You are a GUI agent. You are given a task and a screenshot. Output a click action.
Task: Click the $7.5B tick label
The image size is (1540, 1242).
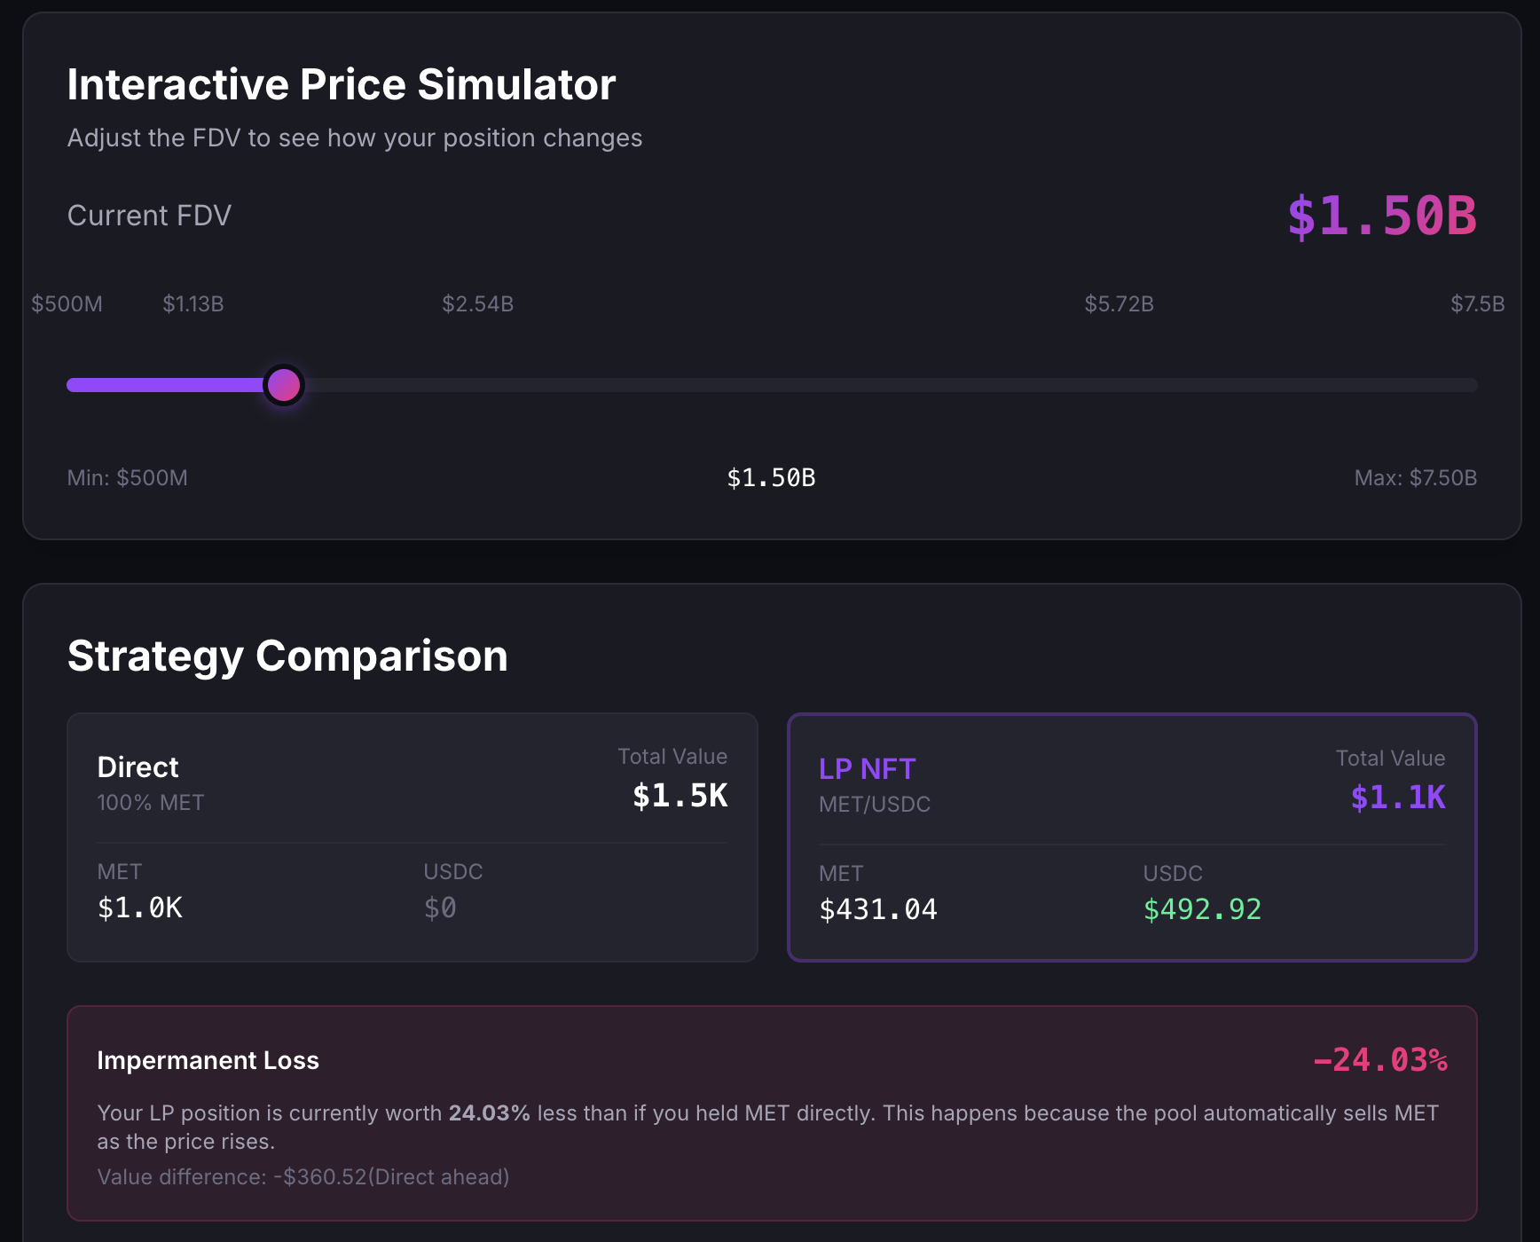tap(1477, 304)
